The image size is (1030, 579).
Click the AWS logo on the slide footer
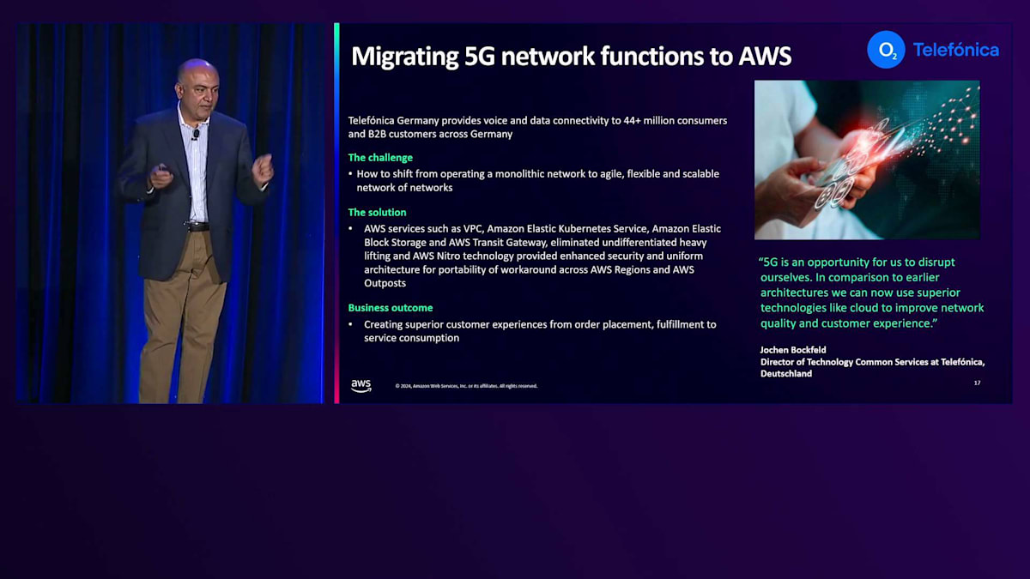[x=361, y=386]
